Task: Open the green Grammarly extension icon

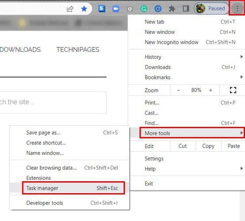Action: tap(144, 8)
